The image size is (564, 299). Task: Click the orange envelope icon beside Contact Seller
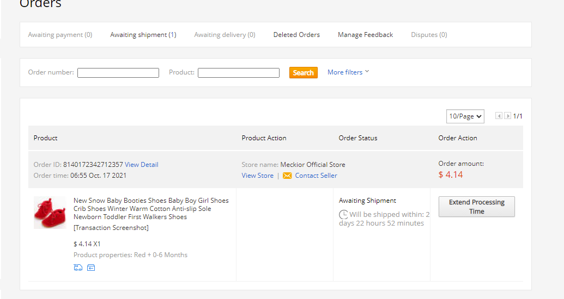tap(287, 176)
